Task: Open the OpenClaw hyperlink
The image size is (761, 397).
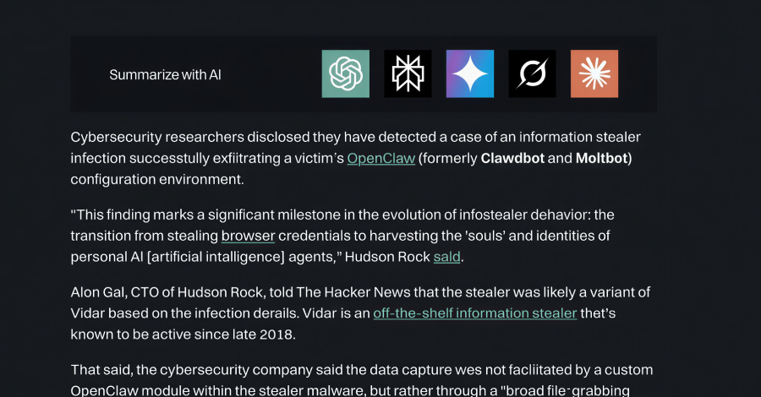Action: (380, 158)
